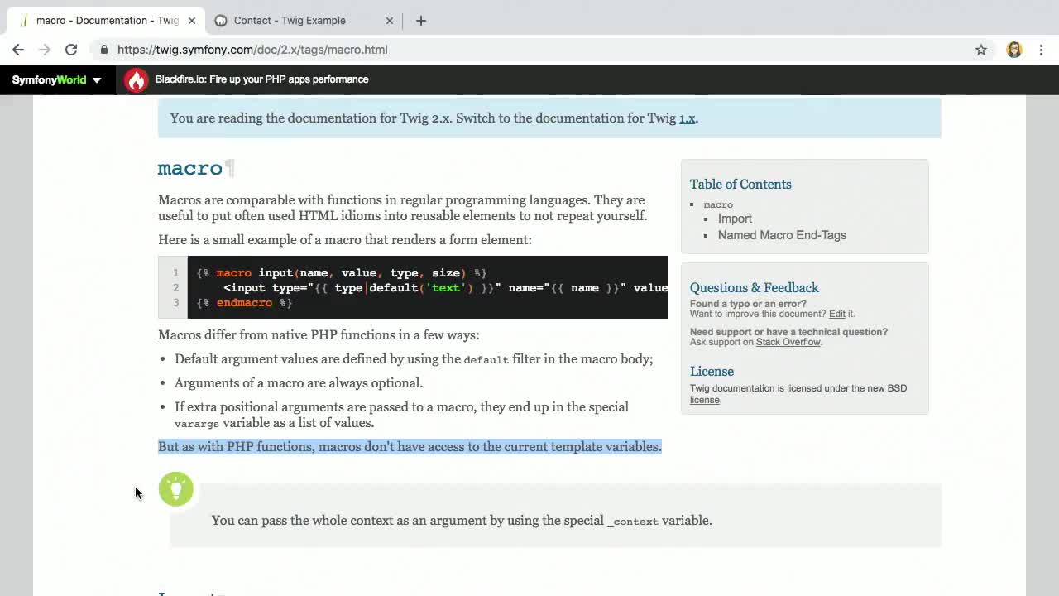Click the Table of Contents heading
This screenshot has width=1059, height=596.
pyautogui.click(x=740, y=184)
